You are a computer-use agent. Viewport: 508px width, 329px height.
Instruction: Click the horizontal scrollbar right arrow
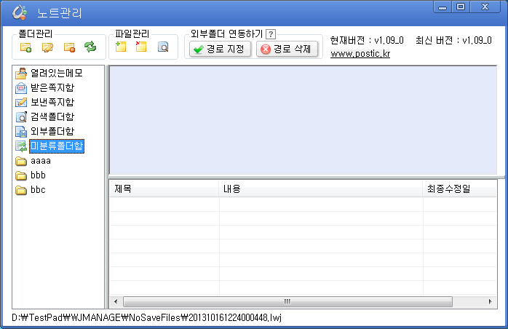click(x=491, y=302)
